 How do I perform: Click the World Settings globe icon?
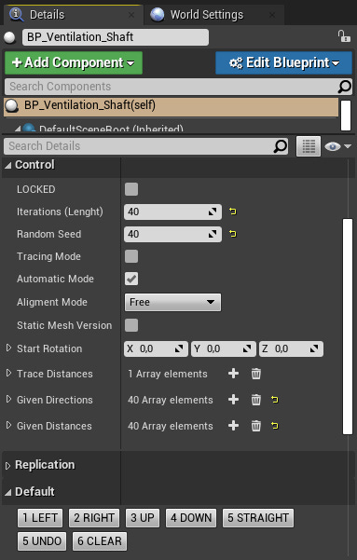pyautogui.click(x=158, y=15)
